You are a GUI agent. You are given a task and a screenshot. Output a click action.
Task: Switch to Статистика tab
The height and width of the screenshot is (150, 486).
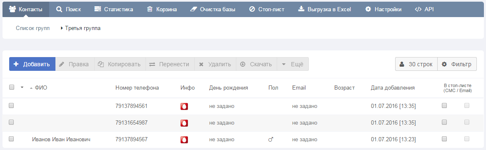coord(113,9)
